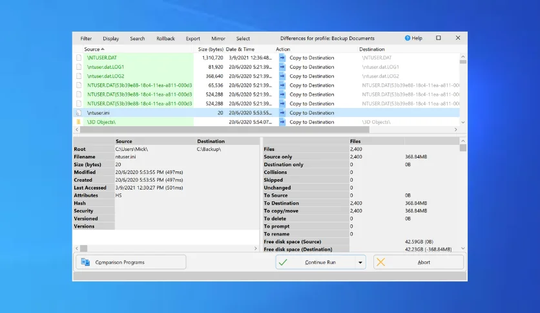The width and height of the screenshot is (540, 313).
Task: Click the action arrow in the 65,536 bytes row
Action: click(282, 85)
